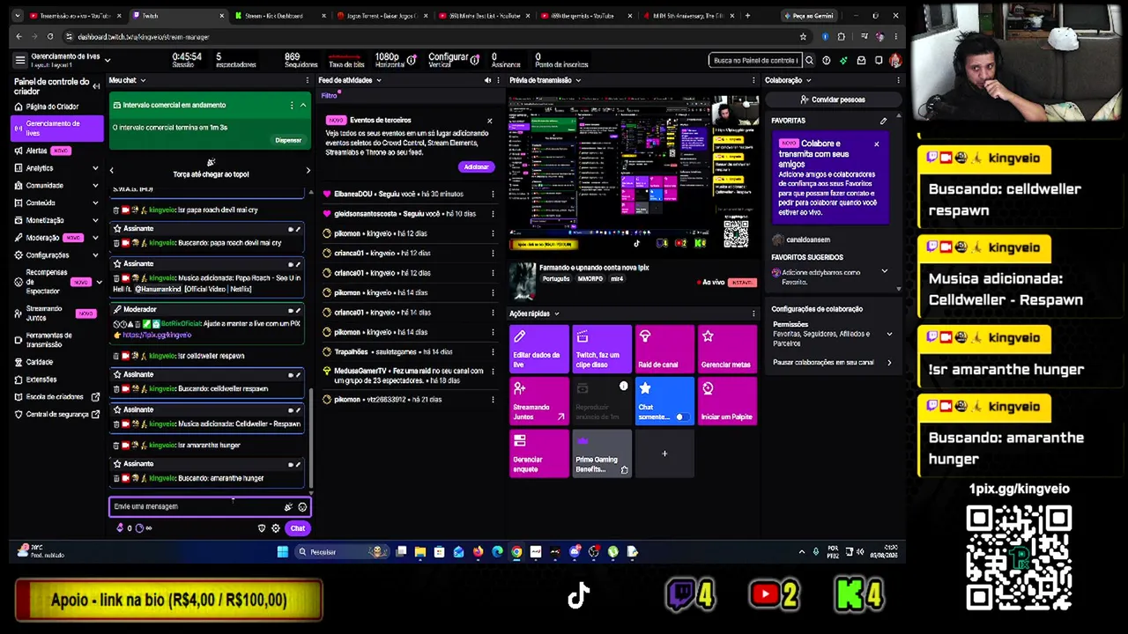The image size is (1128, 634).
Task: Open Ações rápidas options menu
Action: click(x=753, y=313)
